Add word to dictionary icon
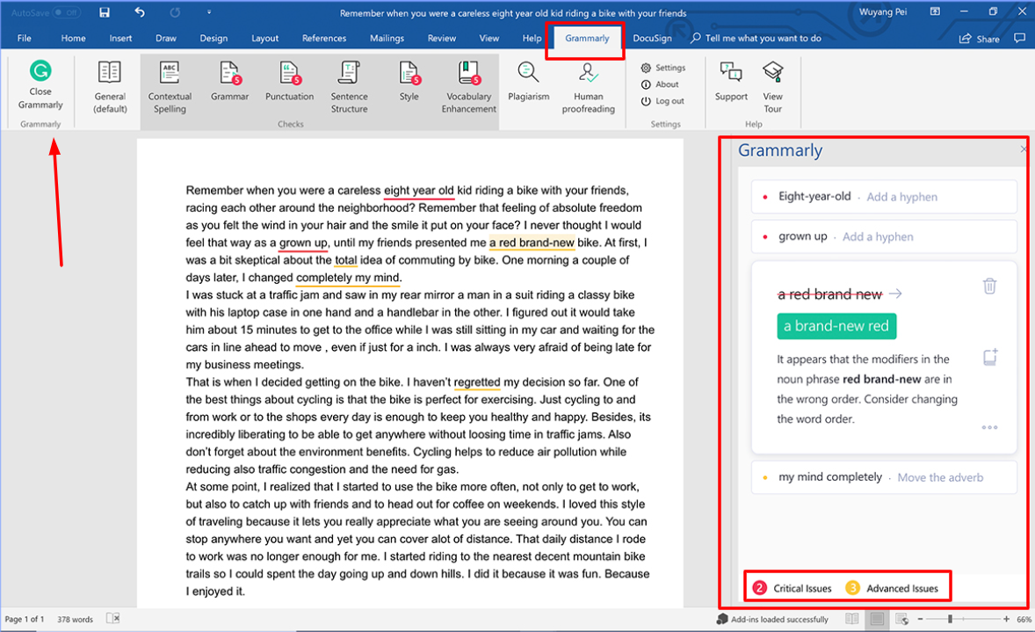 [989, 358]
